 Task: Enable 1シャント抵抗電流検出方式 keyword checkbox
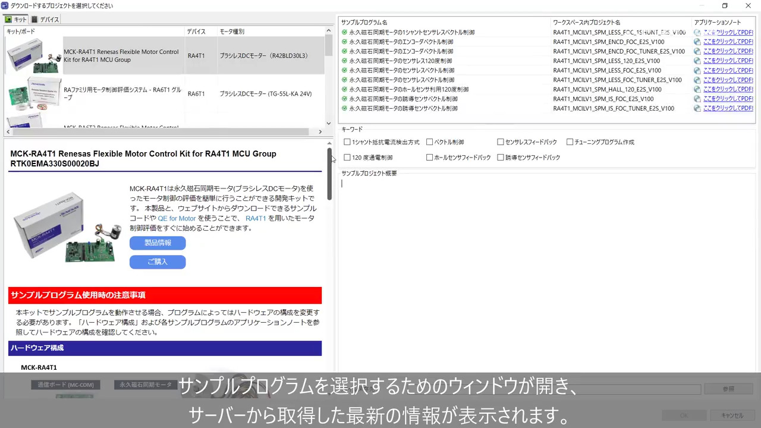[x=347, y=142]
